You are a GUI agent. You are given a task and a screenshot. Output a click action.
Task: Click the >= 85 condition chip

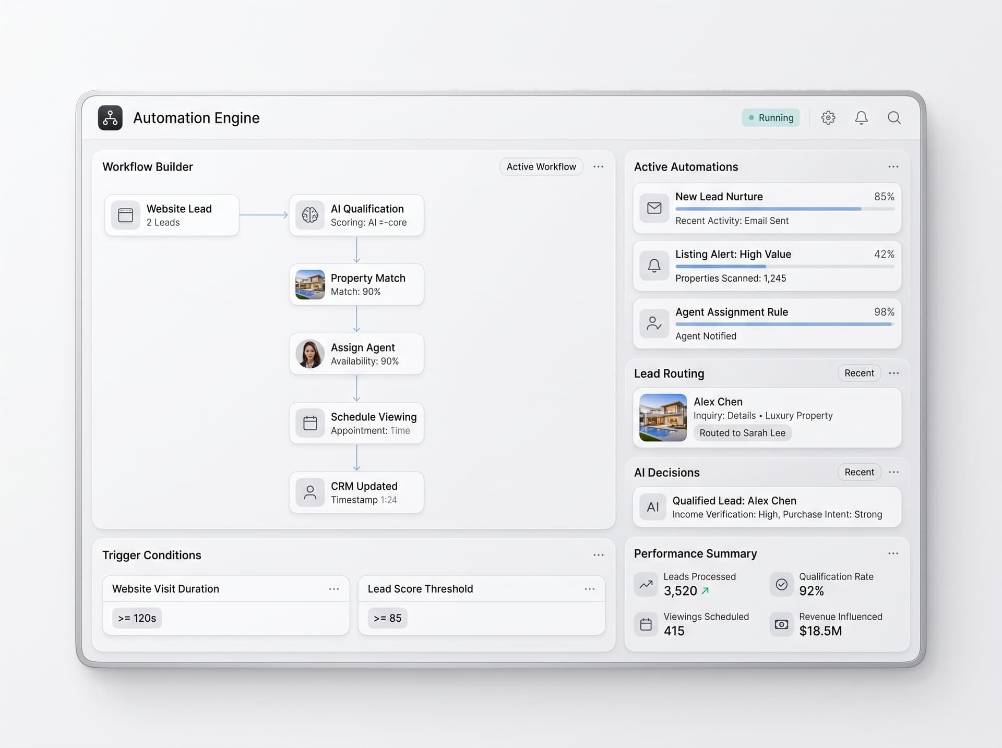click(388, 618)
